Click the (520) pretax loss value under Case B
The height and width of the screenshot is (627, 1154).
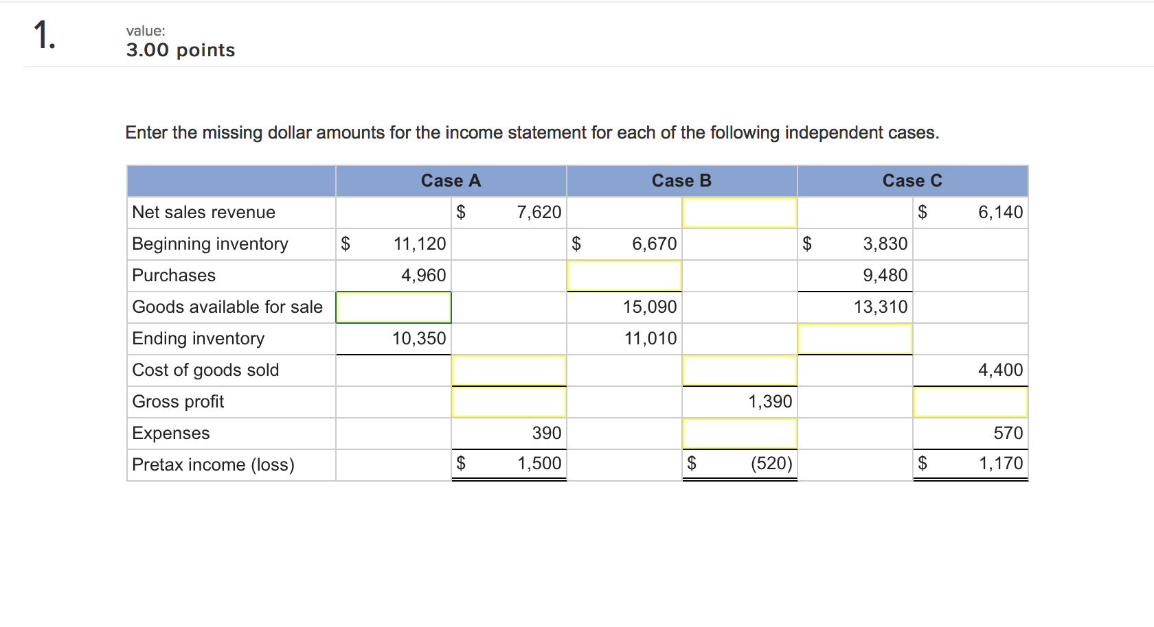771,463
